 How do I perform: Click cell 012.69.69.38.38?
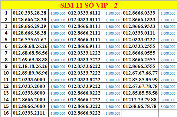point(30,60)
